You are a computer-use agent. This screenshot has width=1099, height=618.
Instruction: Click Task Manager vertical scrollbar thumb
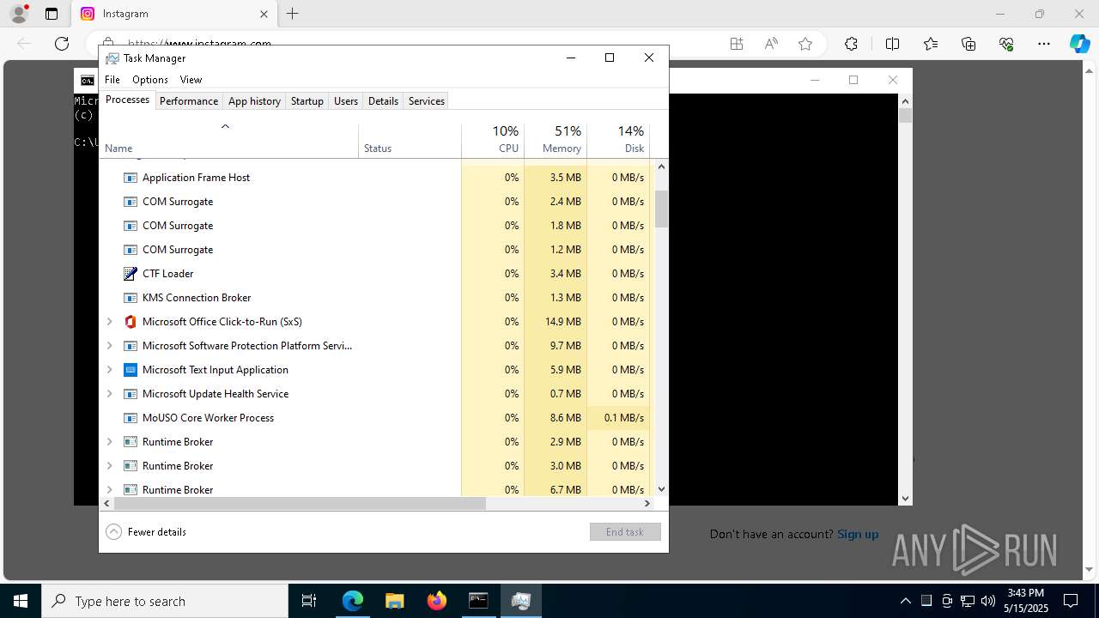point(661,209)
